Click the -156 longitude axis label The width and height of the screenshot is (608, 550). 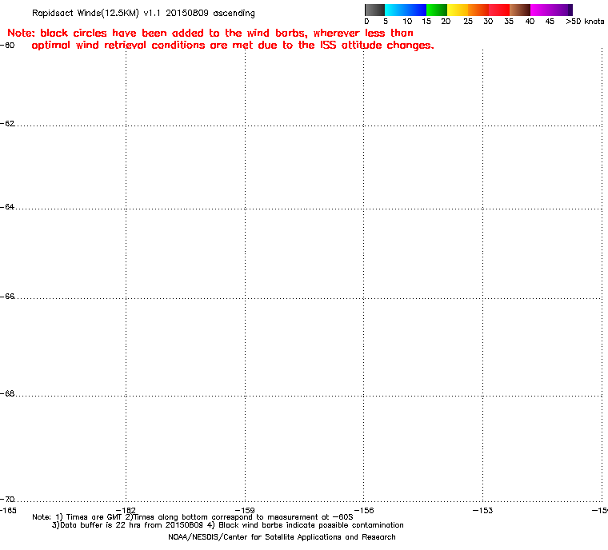364,511
